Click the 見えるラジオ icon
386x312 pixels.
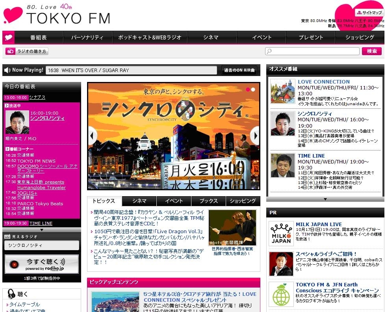(7, 237)
